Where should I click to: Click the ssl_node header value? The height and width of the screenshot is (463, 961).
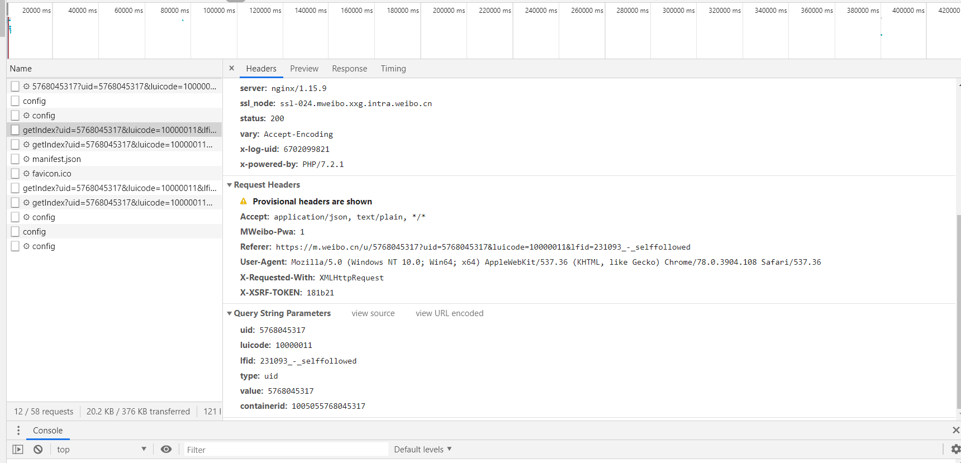coord(356,103)
